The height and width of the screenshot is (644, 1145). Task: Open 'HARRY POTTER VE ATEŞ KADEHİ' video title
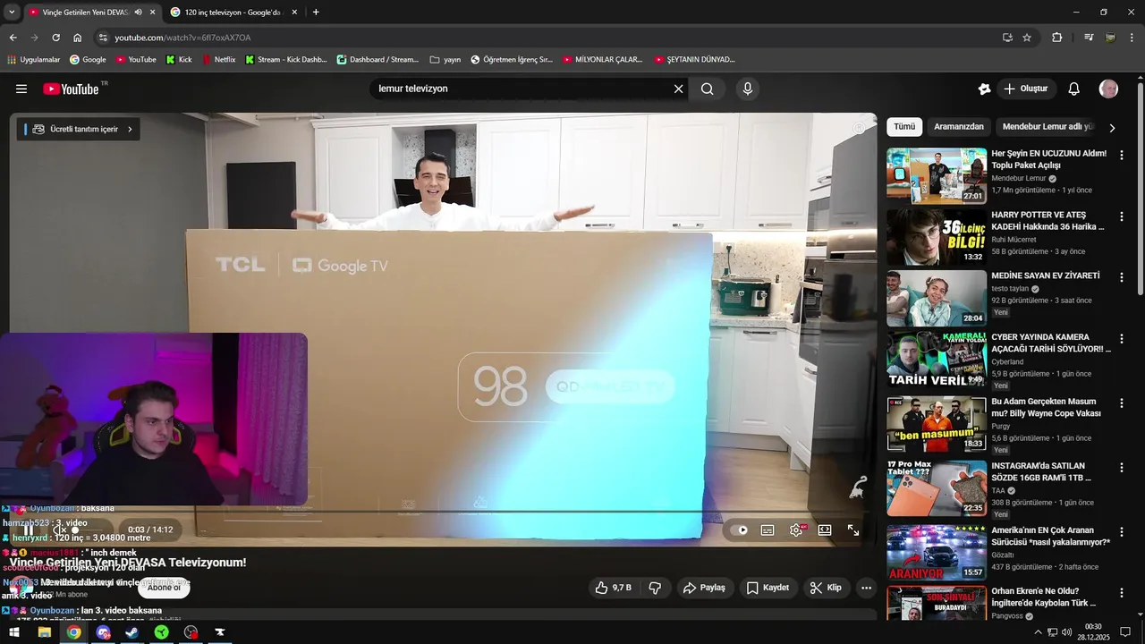[1048, 221]
